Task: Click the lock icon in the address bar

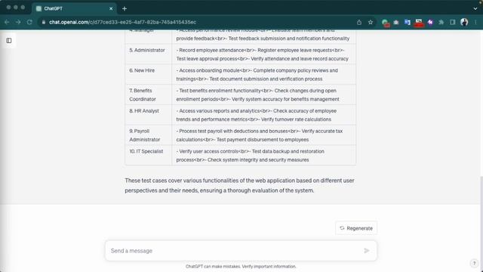Action: (44, 22)
